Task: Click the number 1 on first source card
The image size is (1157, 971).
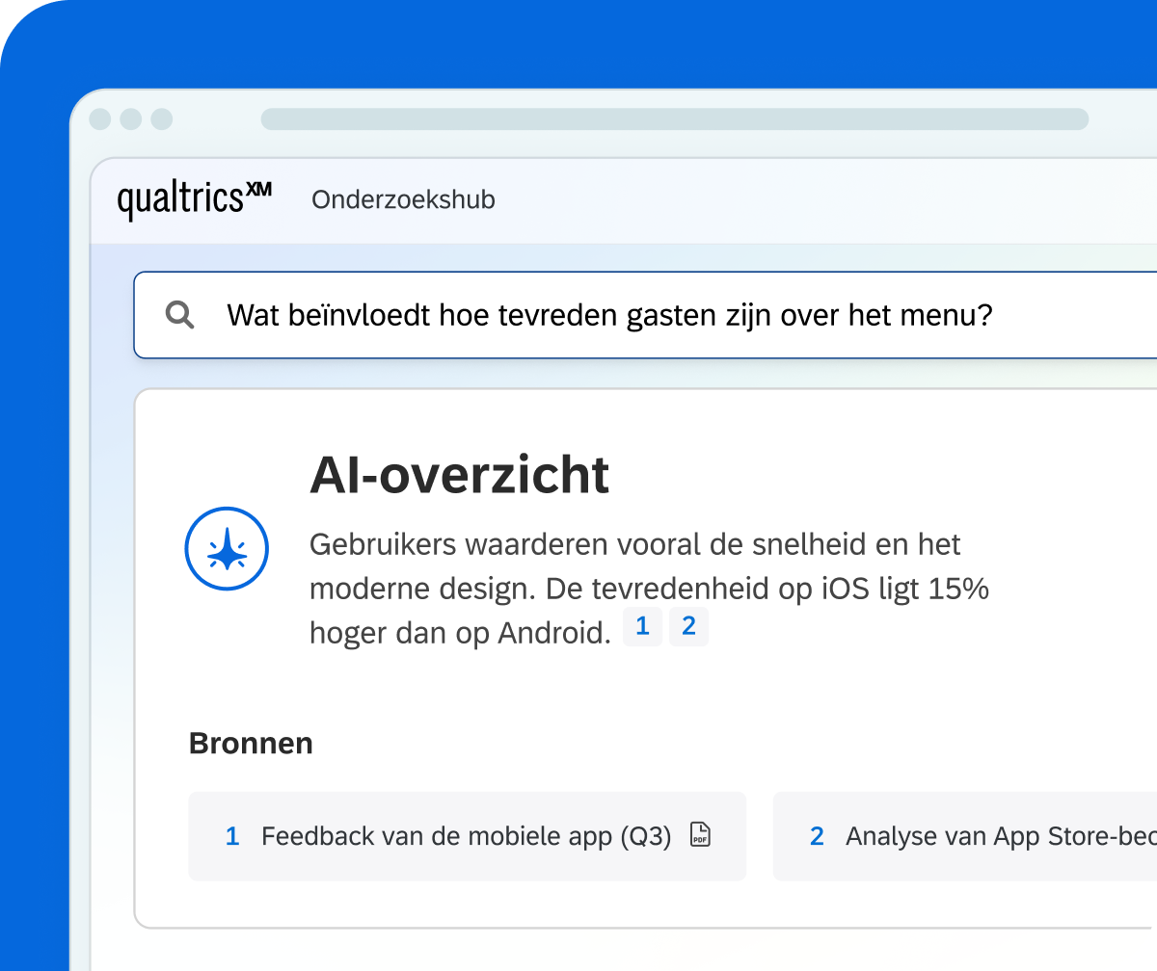Action: tap(232, 836)
